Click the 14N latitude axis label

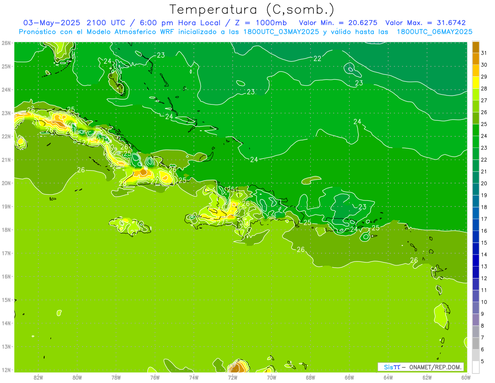[x=6, y=323]
